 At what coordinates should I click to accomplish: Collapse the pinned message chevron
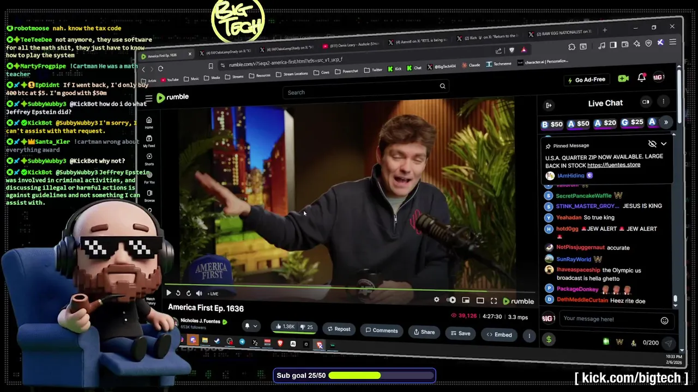click(x=664, y=144)
